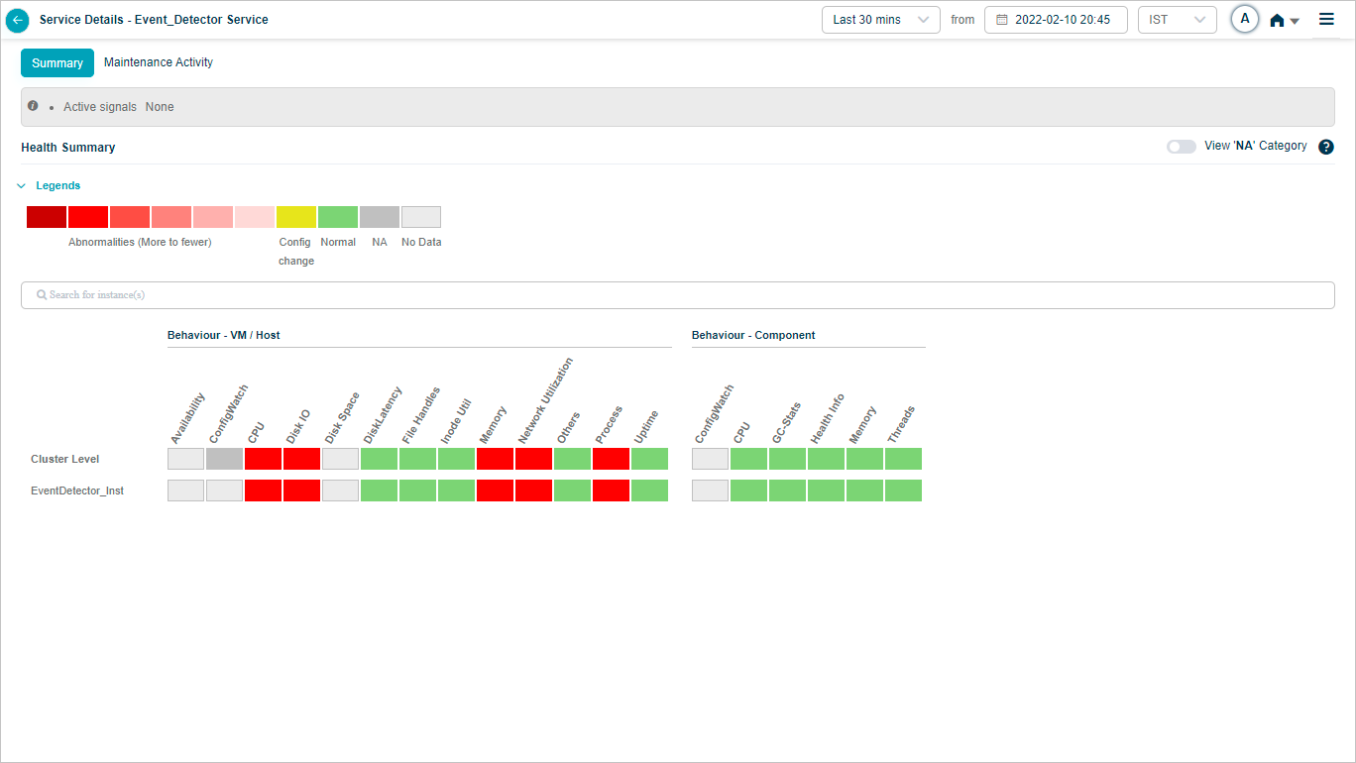This screenshot has height=763, width=1356.
Task: Click the Cluster Level row label
Action: 65,459
